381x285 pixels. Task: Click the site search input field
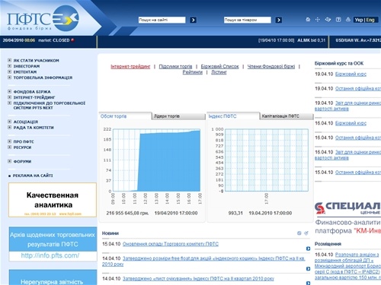tap(162, 20)
